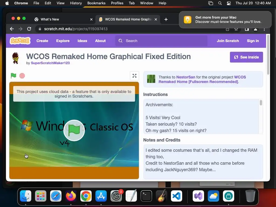Open System Settings from the Dock
This screenshot has height=207, width=276.
click(x=116, y=196)
